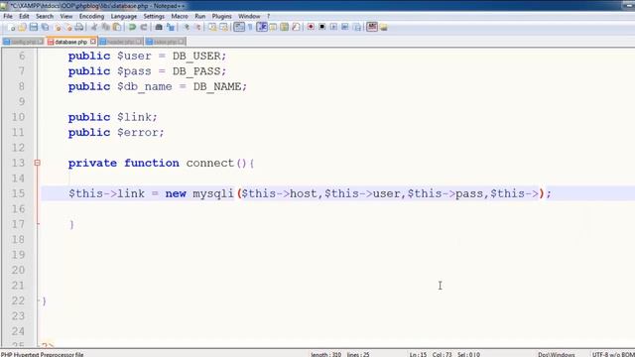Open the Settings menu

(154, 16)
